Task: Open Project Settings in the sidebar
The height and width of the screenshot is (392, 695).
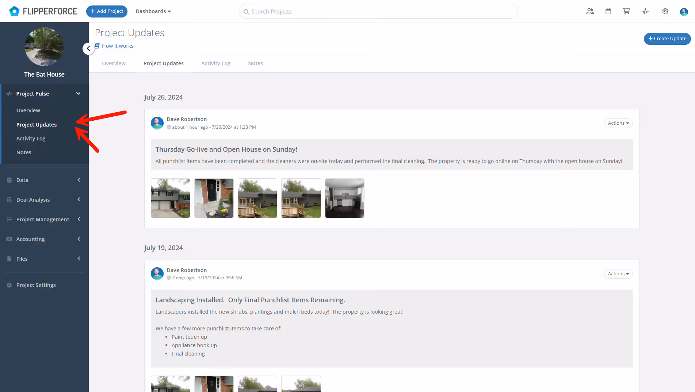Action: pyautogui.click(x=36, y=285)
